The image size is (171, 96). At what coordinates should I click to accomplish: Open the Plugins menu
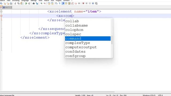click(59, 1)
